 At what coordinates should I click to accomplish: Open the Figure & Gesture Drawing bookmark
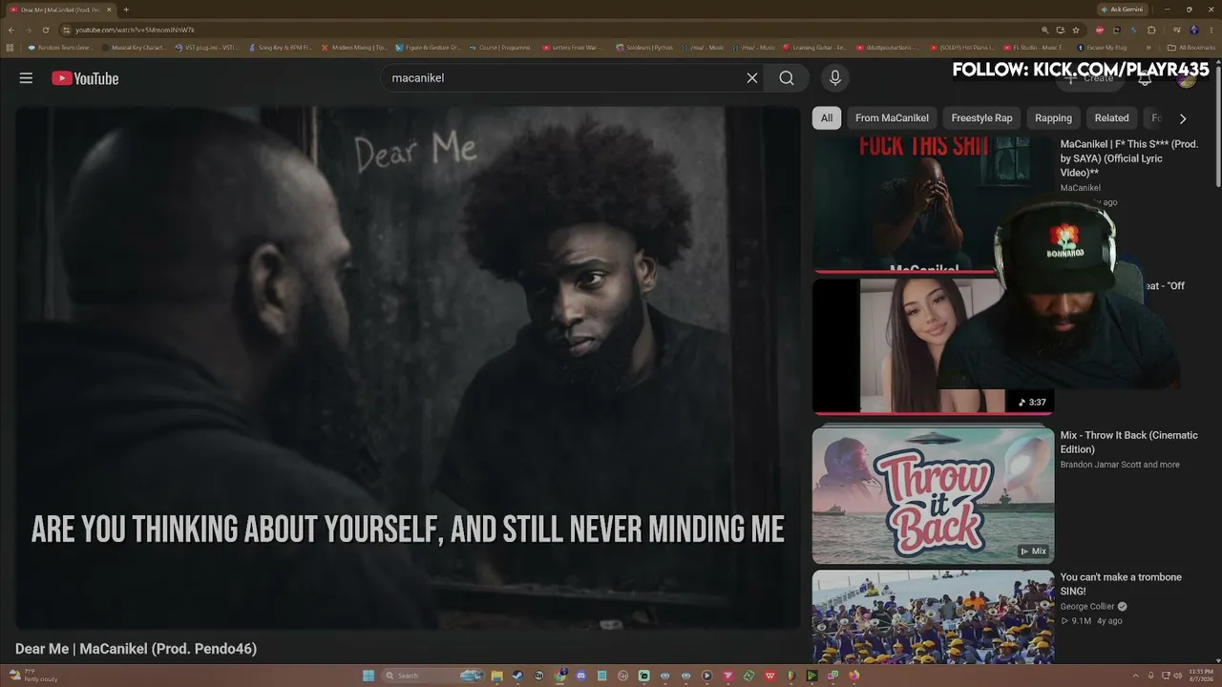pos(428,47)
